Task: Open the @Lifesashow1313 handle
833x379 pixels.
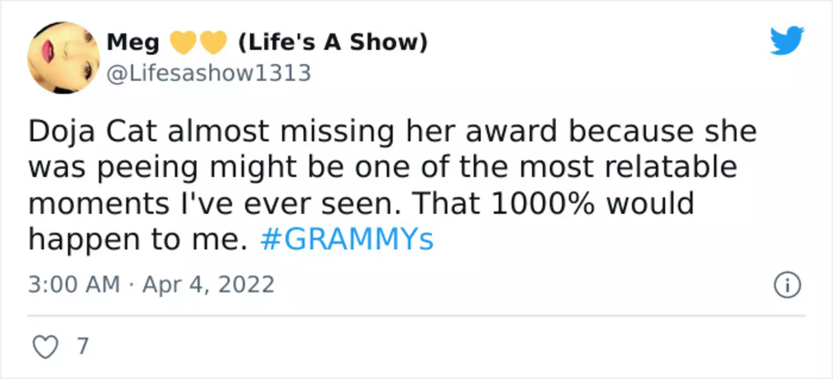Action: pos(209,73)
